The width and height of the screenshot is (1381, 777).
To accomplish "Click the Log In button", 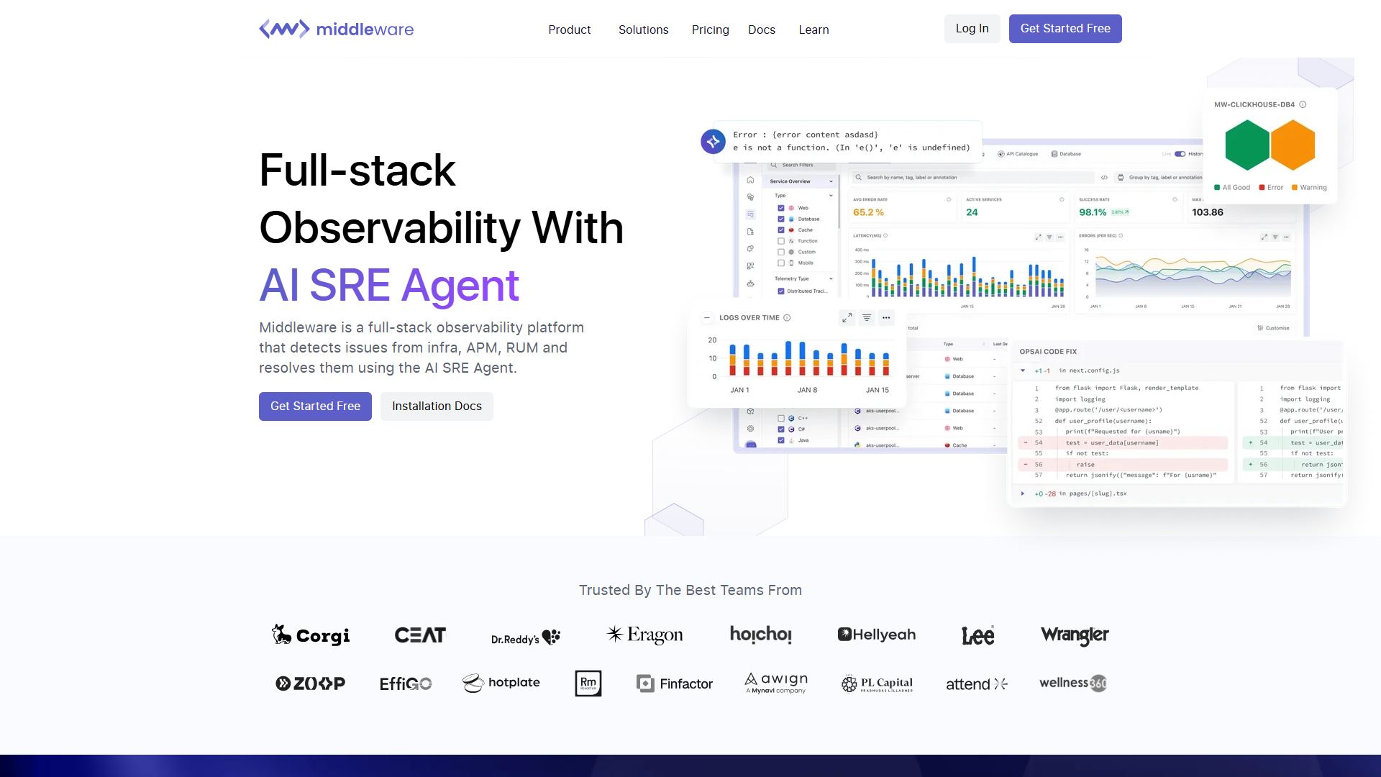I will [x=972, y=29].
